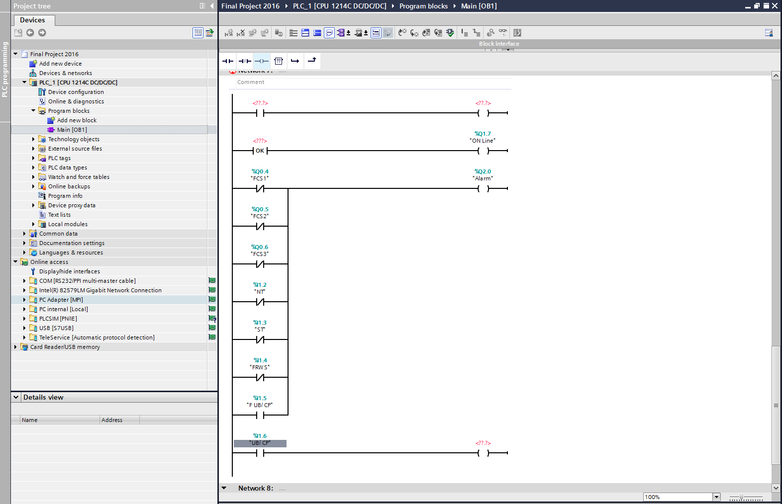
Task: Insert an empty box instruction
Action: coord(279,61)
